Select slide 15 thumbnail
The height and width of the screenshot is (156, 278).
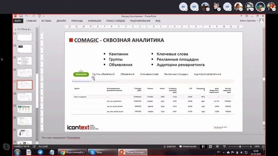(x=24, y=61)
